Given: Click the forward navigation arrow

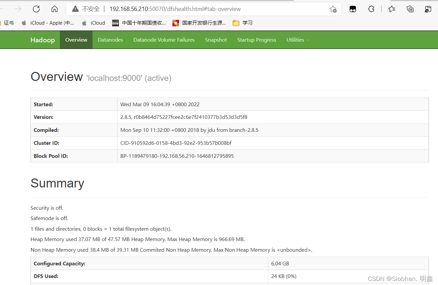Looking at the screenshot, I should pos(18,9).
